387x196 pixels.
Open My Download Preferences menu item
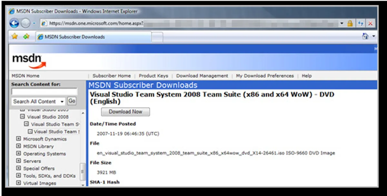point(265,76)
